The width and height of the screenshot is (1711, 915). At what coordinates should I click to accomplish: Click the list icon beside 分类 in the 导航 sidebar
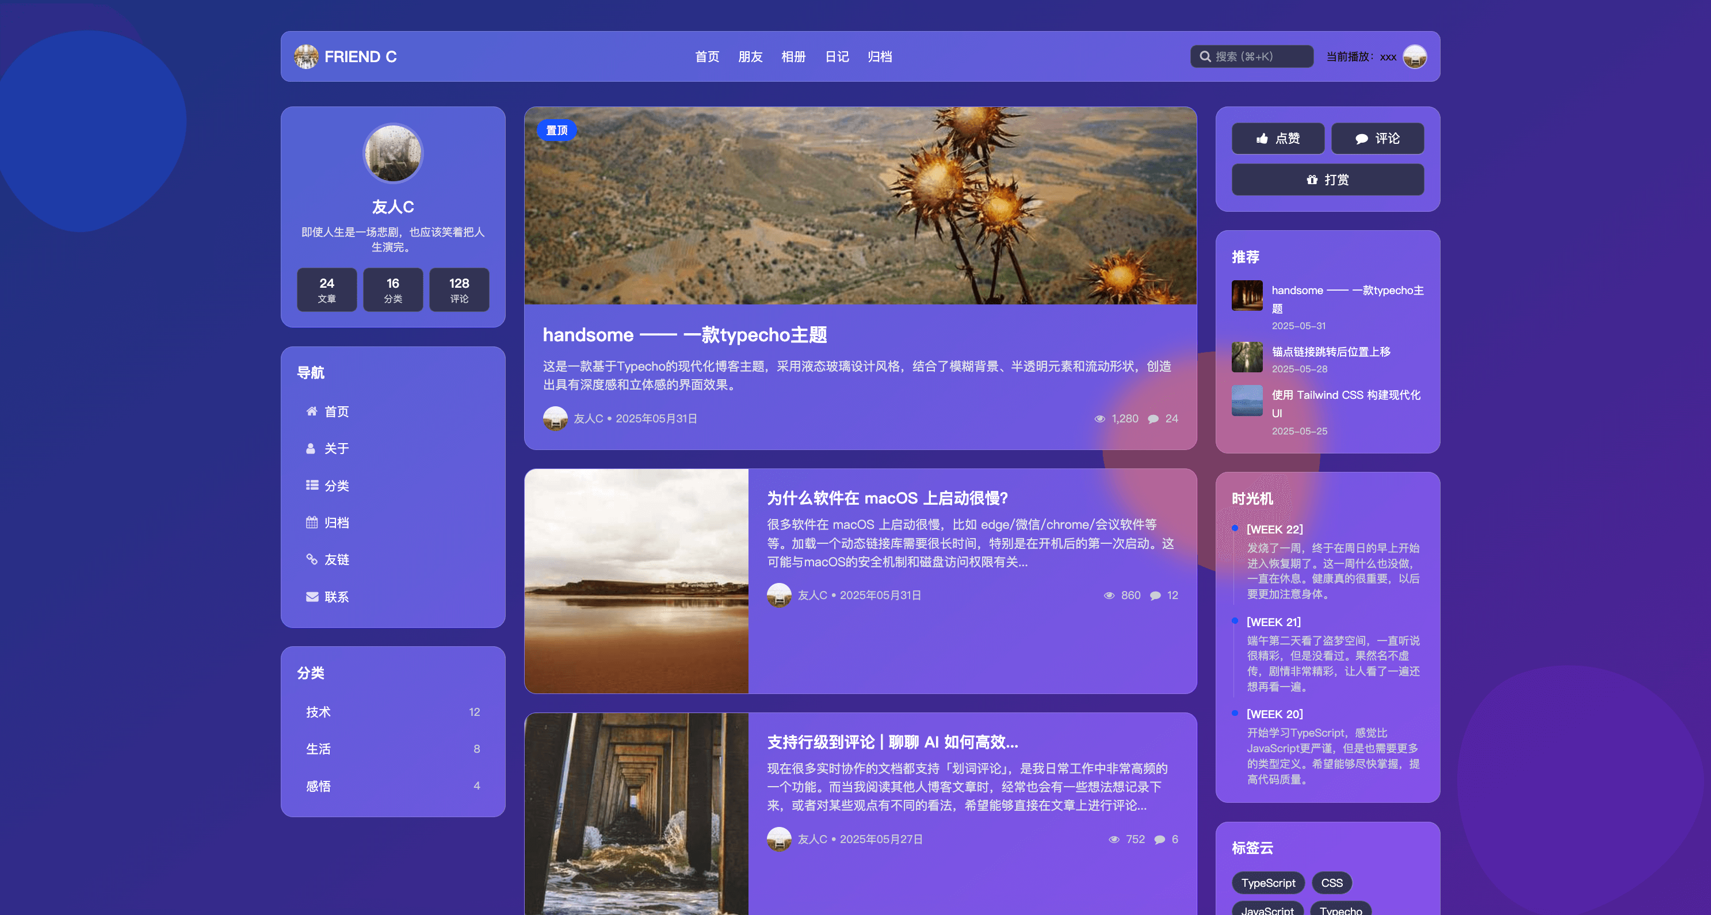[x=311, y=485]
